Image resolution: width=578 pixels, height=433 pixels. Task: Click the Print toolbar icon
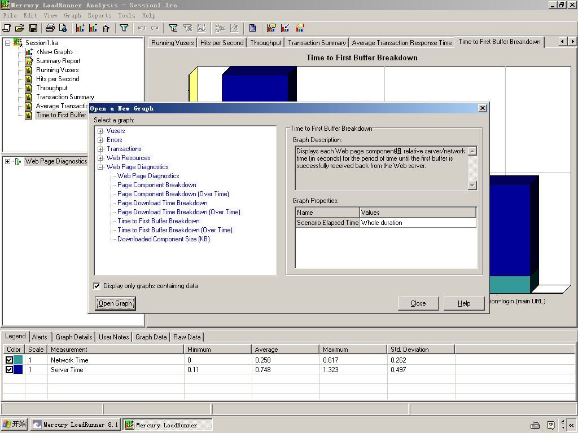coord(50,28)
